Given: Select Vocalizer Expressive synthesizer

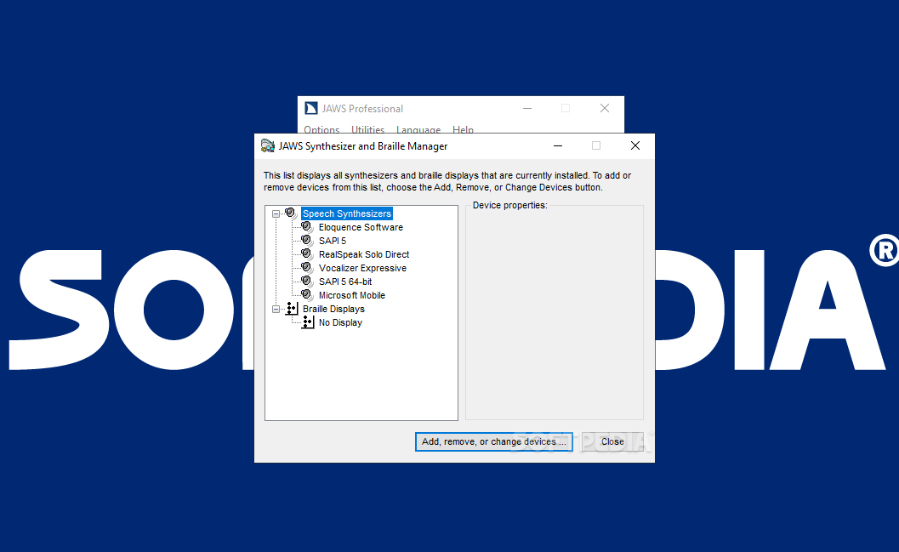Looking at the screenshot, I should click(x=362, y=268).
